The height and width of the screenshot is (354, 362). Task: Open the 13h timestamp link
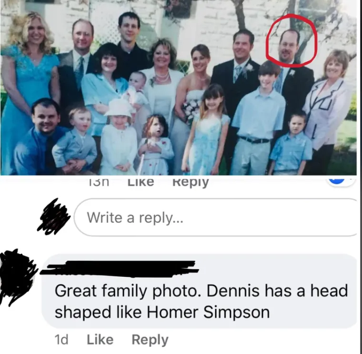click(99, 182)
